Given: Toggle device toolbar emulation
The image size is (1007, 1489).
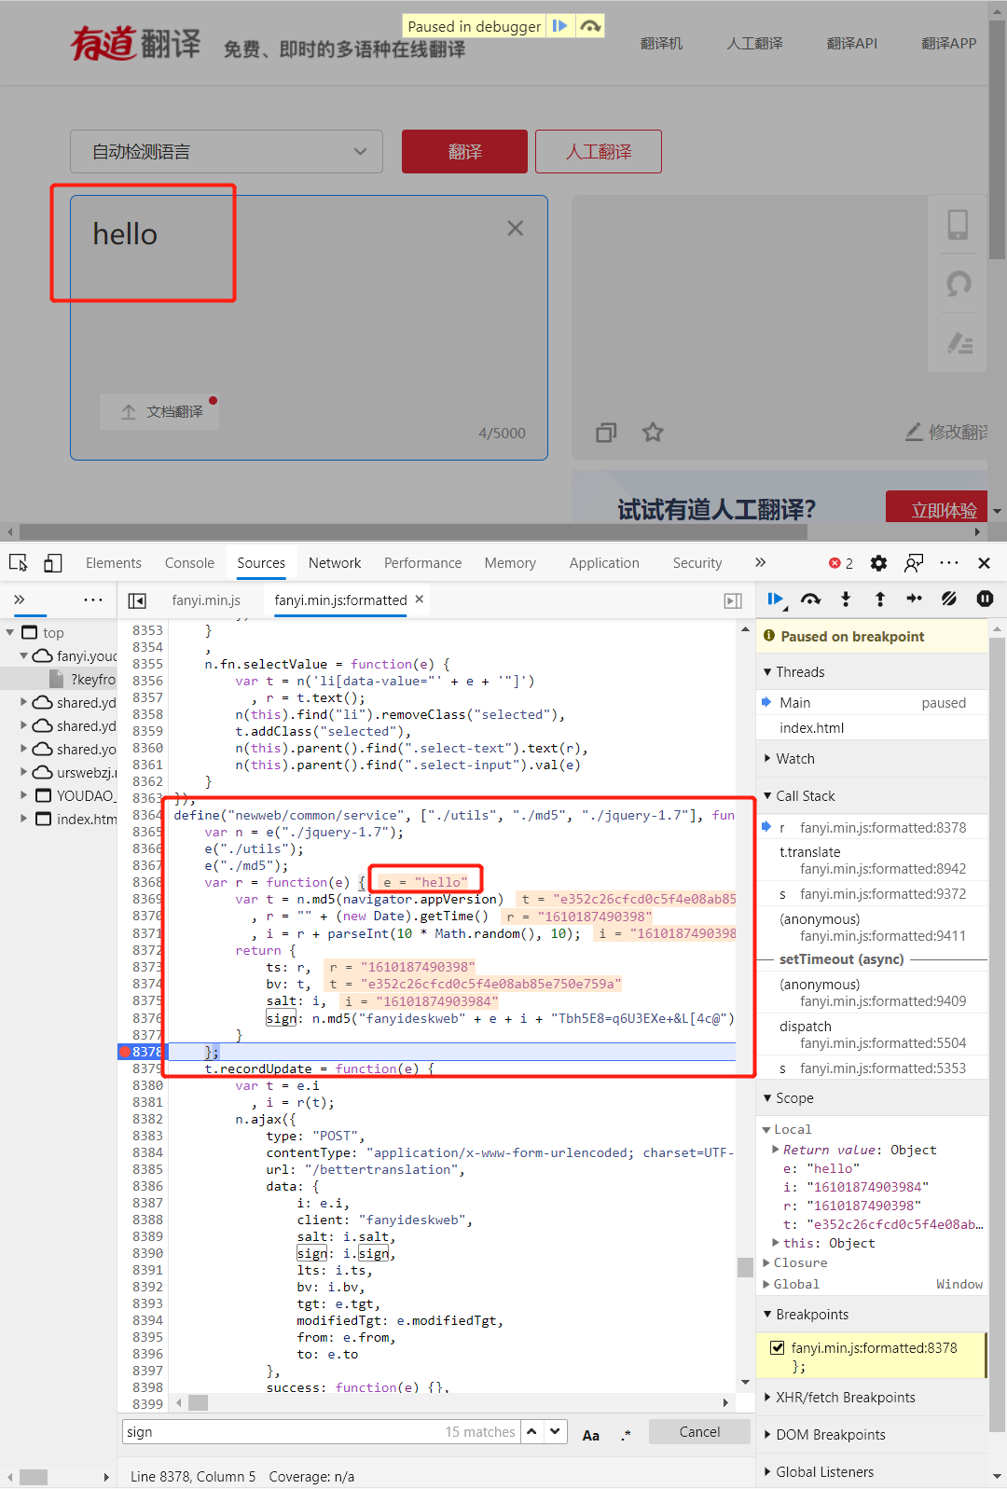Looking at the screenshot, I should (53, 563).
